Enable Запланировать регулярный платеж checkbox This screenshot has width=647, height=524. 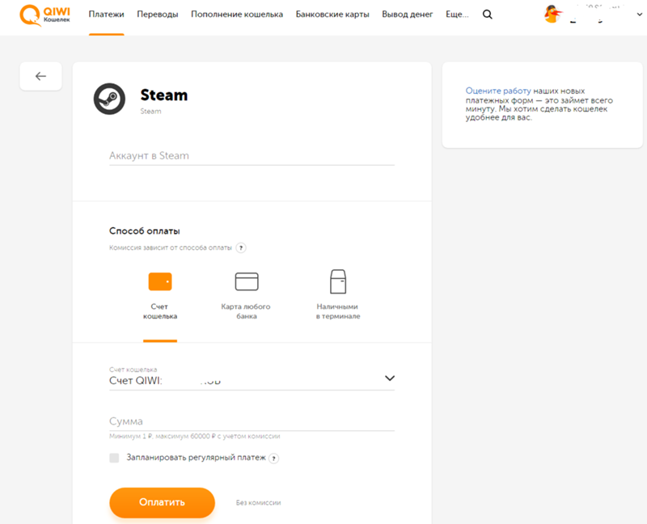point(114,458)
